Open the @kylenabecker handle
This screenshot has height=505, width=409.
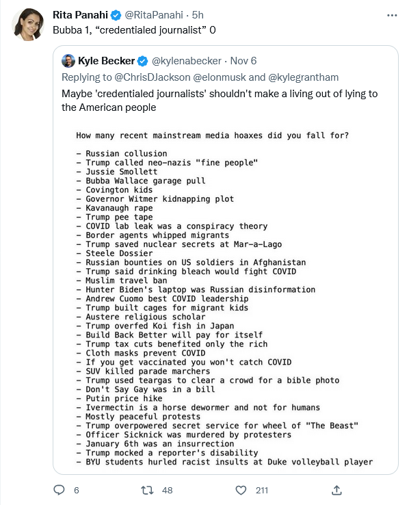[186, 60]
